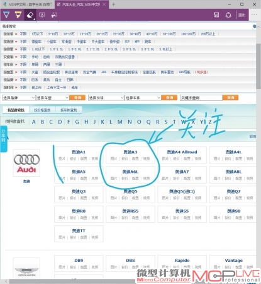Toggle the 倒车雷达 configuration filter
Screen dimensions: 261x284
pos(167,72)
